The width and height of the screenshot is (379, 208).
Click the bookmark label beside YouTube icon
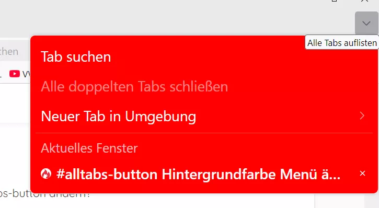point(26,74)
